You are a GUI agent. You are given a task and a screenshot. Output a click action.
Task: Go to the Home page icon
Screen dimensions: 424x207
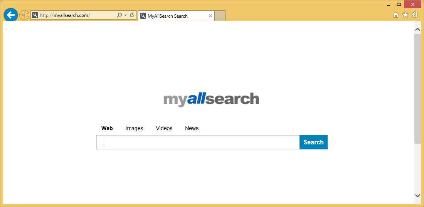click(x=396, y=15)
